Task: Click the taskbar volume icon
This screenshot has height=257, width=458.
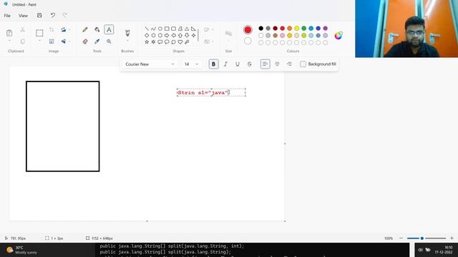Action: [420, 250]
